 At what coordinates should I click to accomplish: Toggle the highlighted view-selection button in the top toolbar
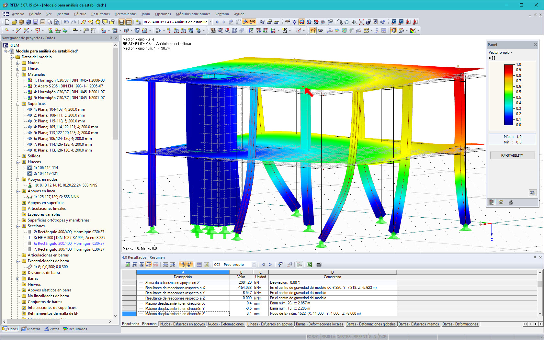point(302,22)
